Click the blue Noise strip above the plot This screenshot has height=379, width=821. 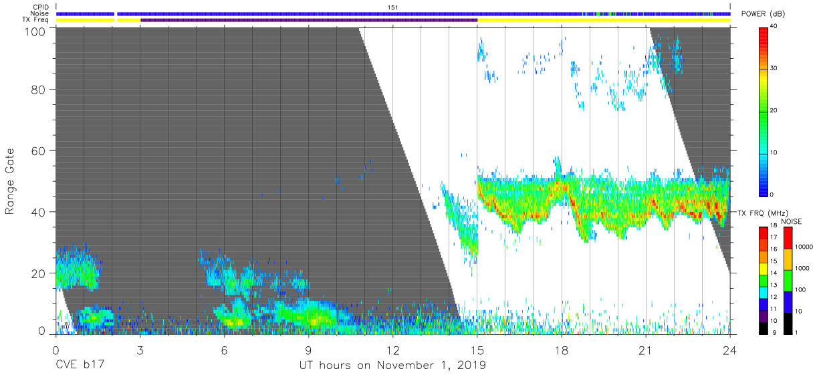(393, 13)
